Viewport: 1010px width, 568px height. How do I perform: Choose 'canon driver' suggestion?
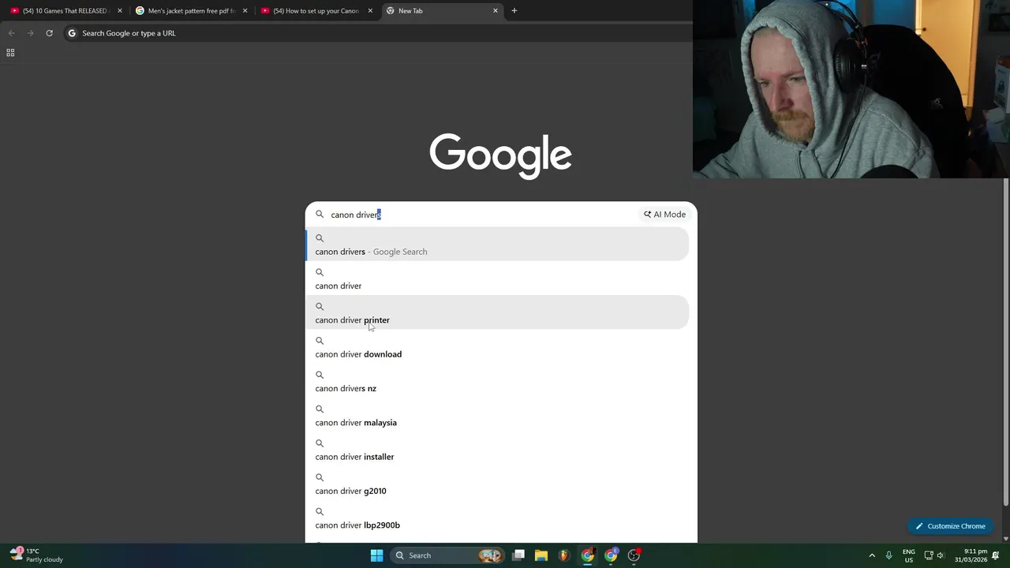click(497, 278)
